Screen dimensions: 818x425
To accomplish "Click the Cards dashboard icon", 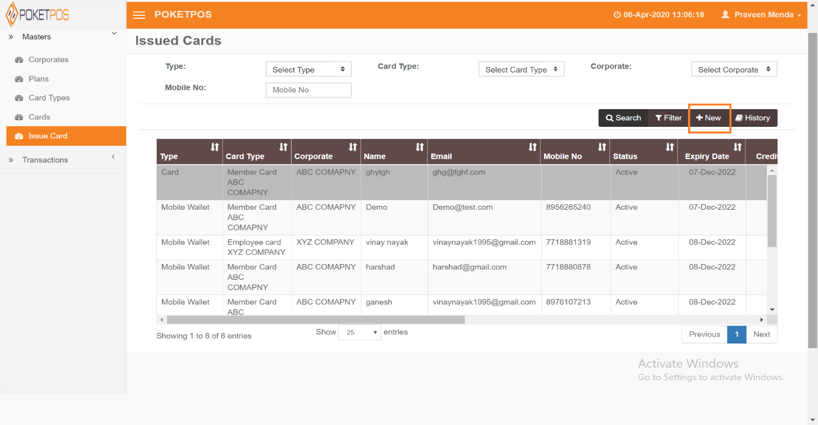I will (x=19, y=117).
